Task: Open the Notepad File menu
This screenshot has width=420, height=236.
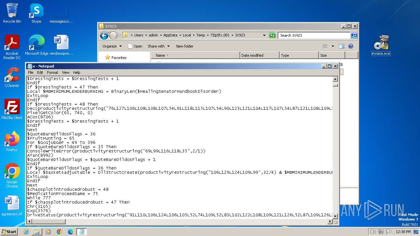Action: [31, 72]
